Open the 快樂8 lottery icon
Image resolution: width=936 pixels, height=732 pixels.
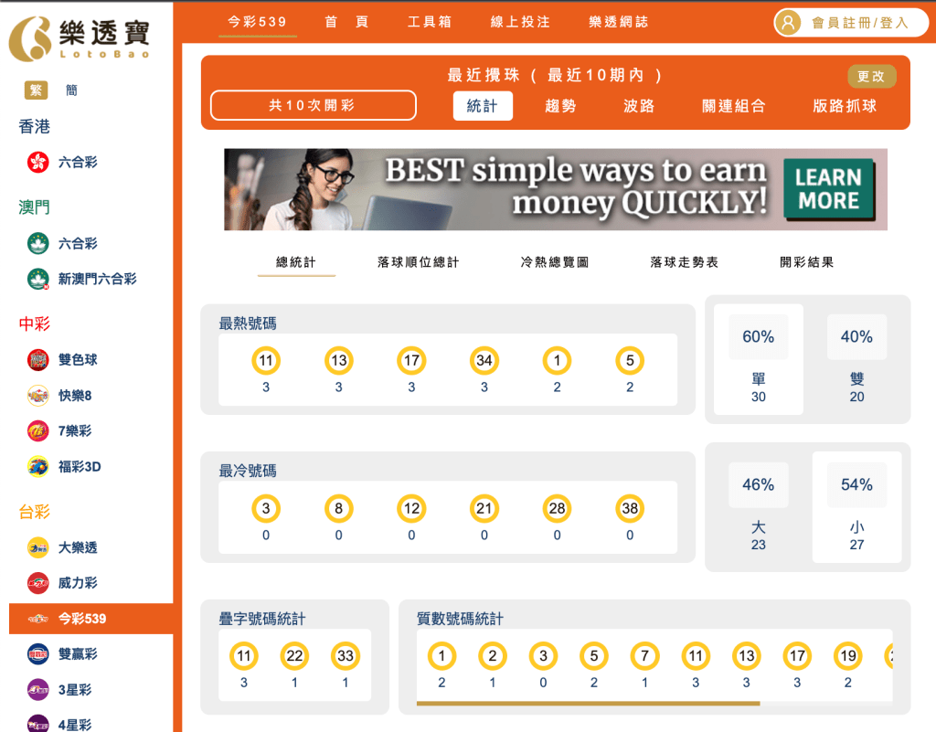pyautogui.click(x=37, y=396)
